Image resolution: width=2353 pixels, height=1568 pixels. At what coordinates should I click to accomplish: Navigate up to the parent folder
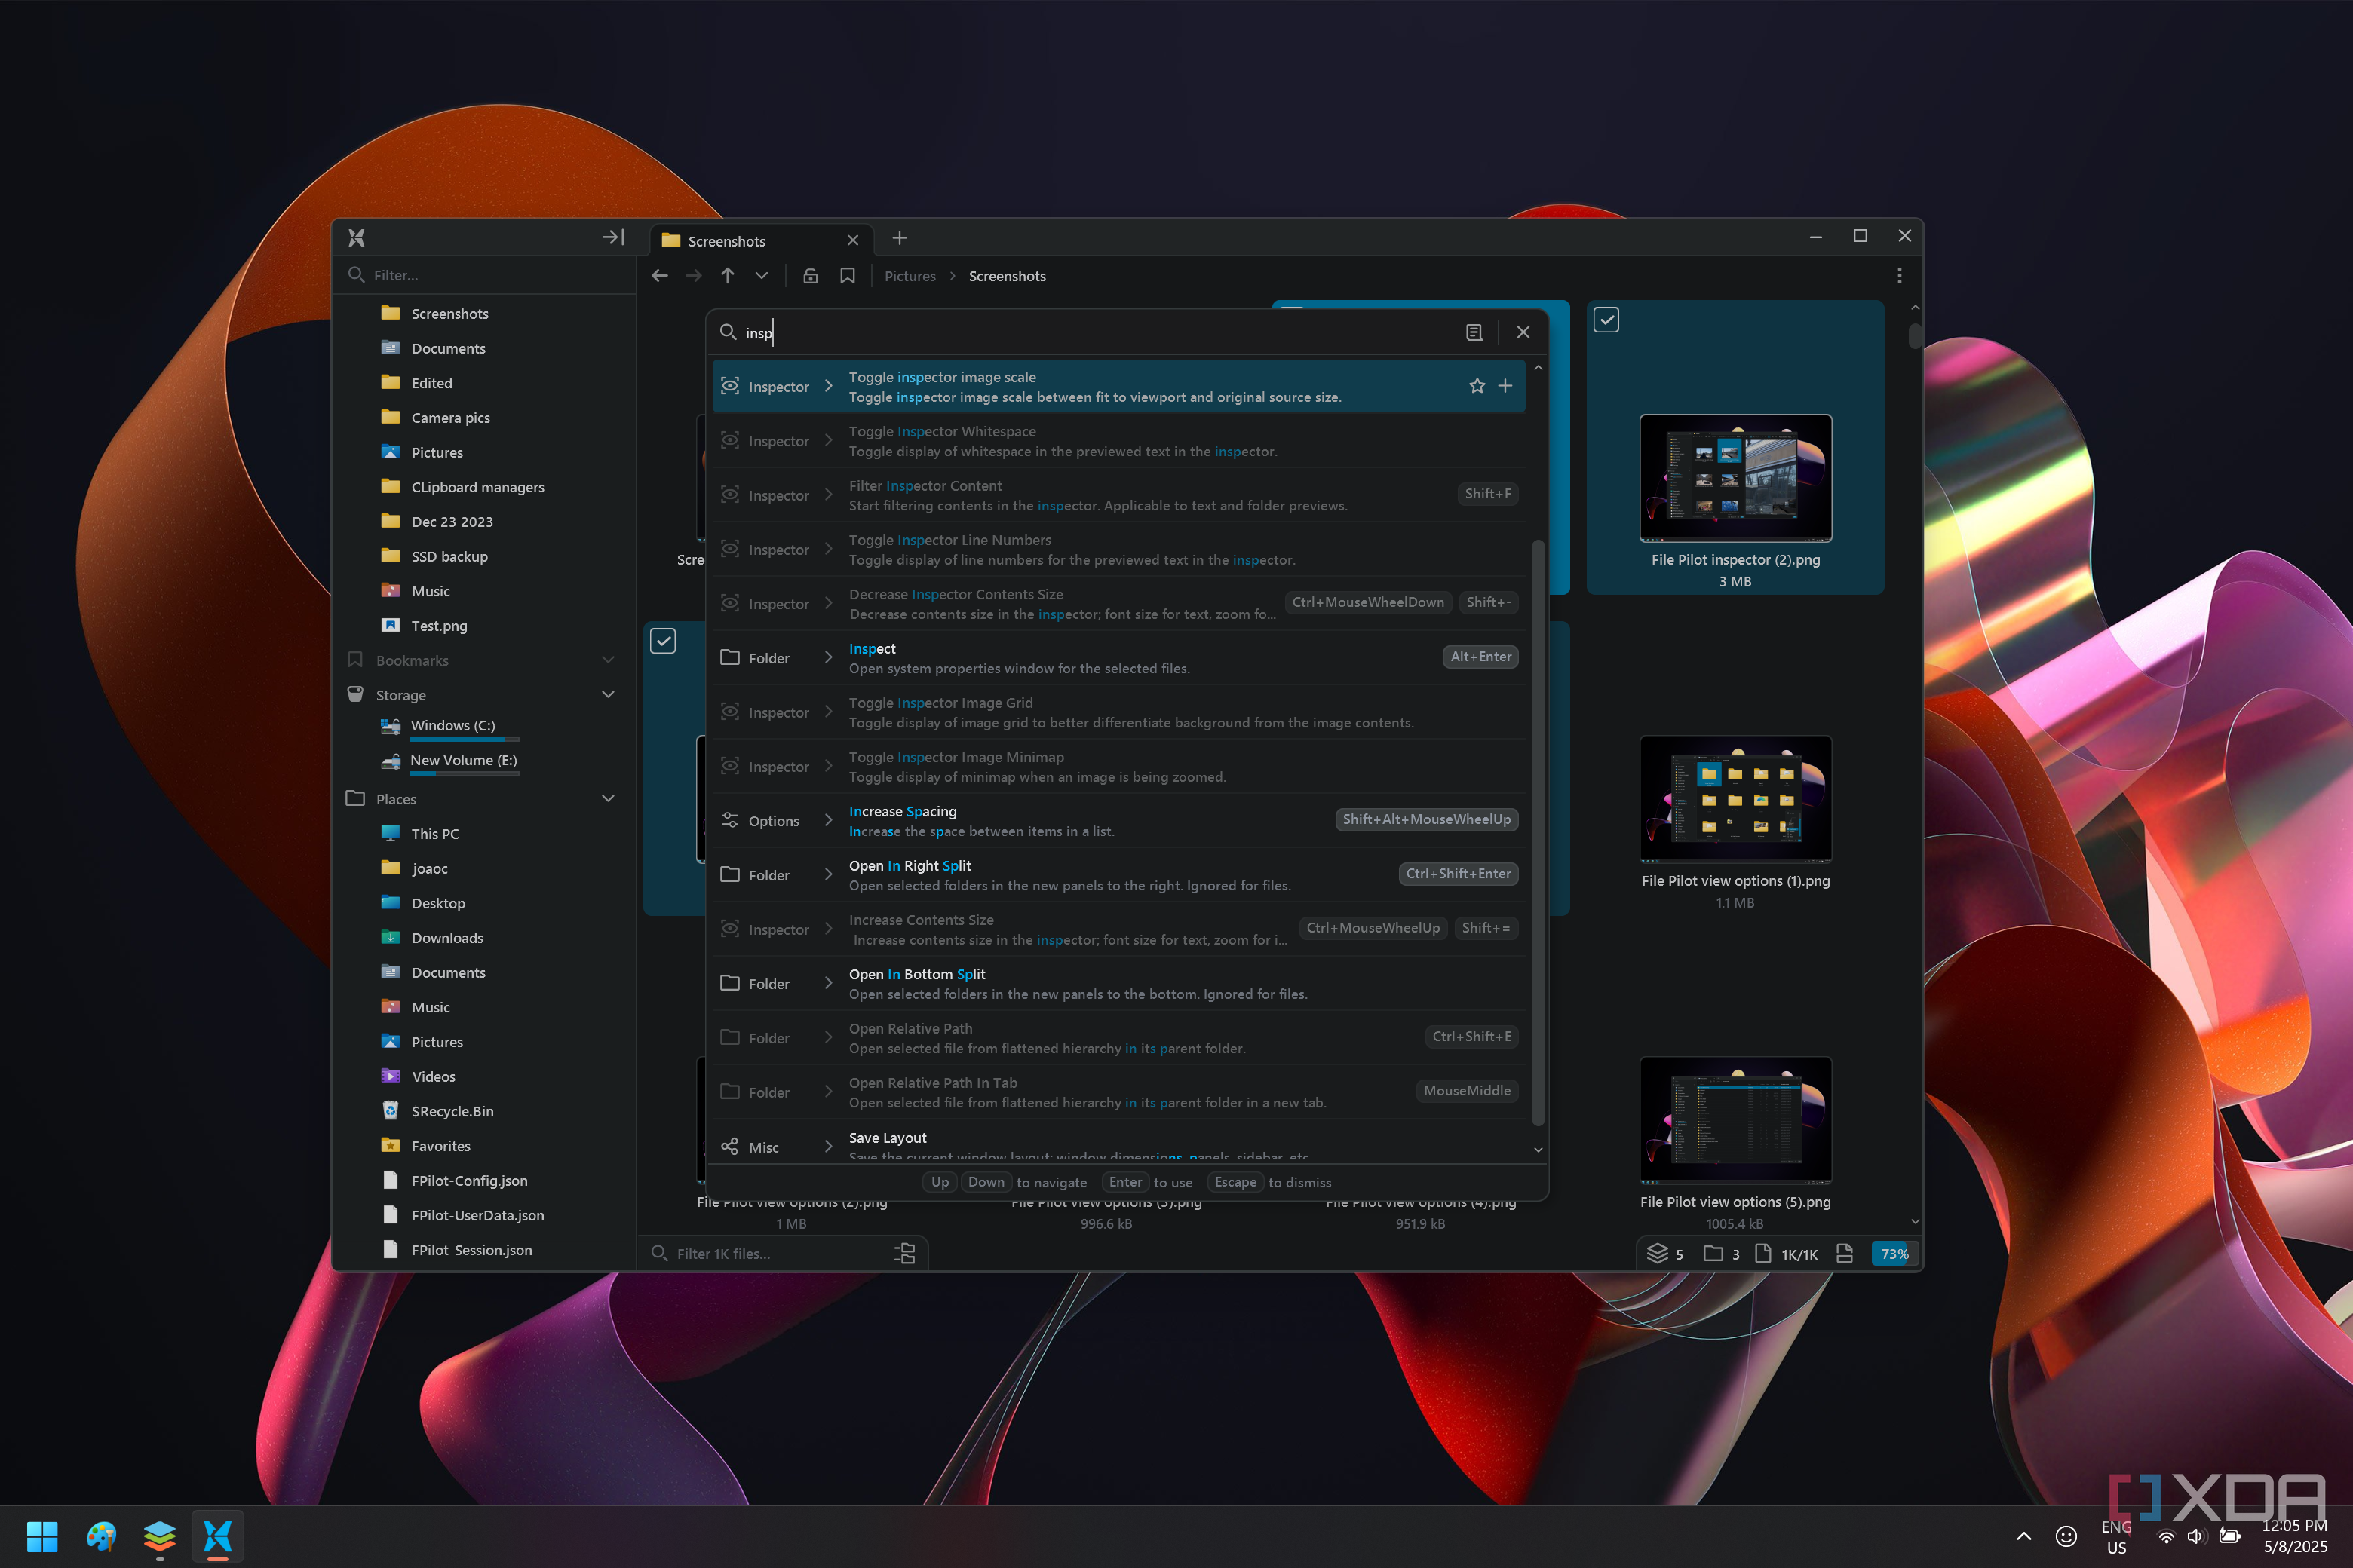pyautogui.click(x=727, y=276)
